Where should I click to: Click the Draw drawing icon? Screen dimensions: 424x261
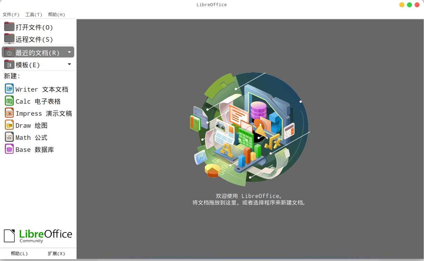click(9, 125)
